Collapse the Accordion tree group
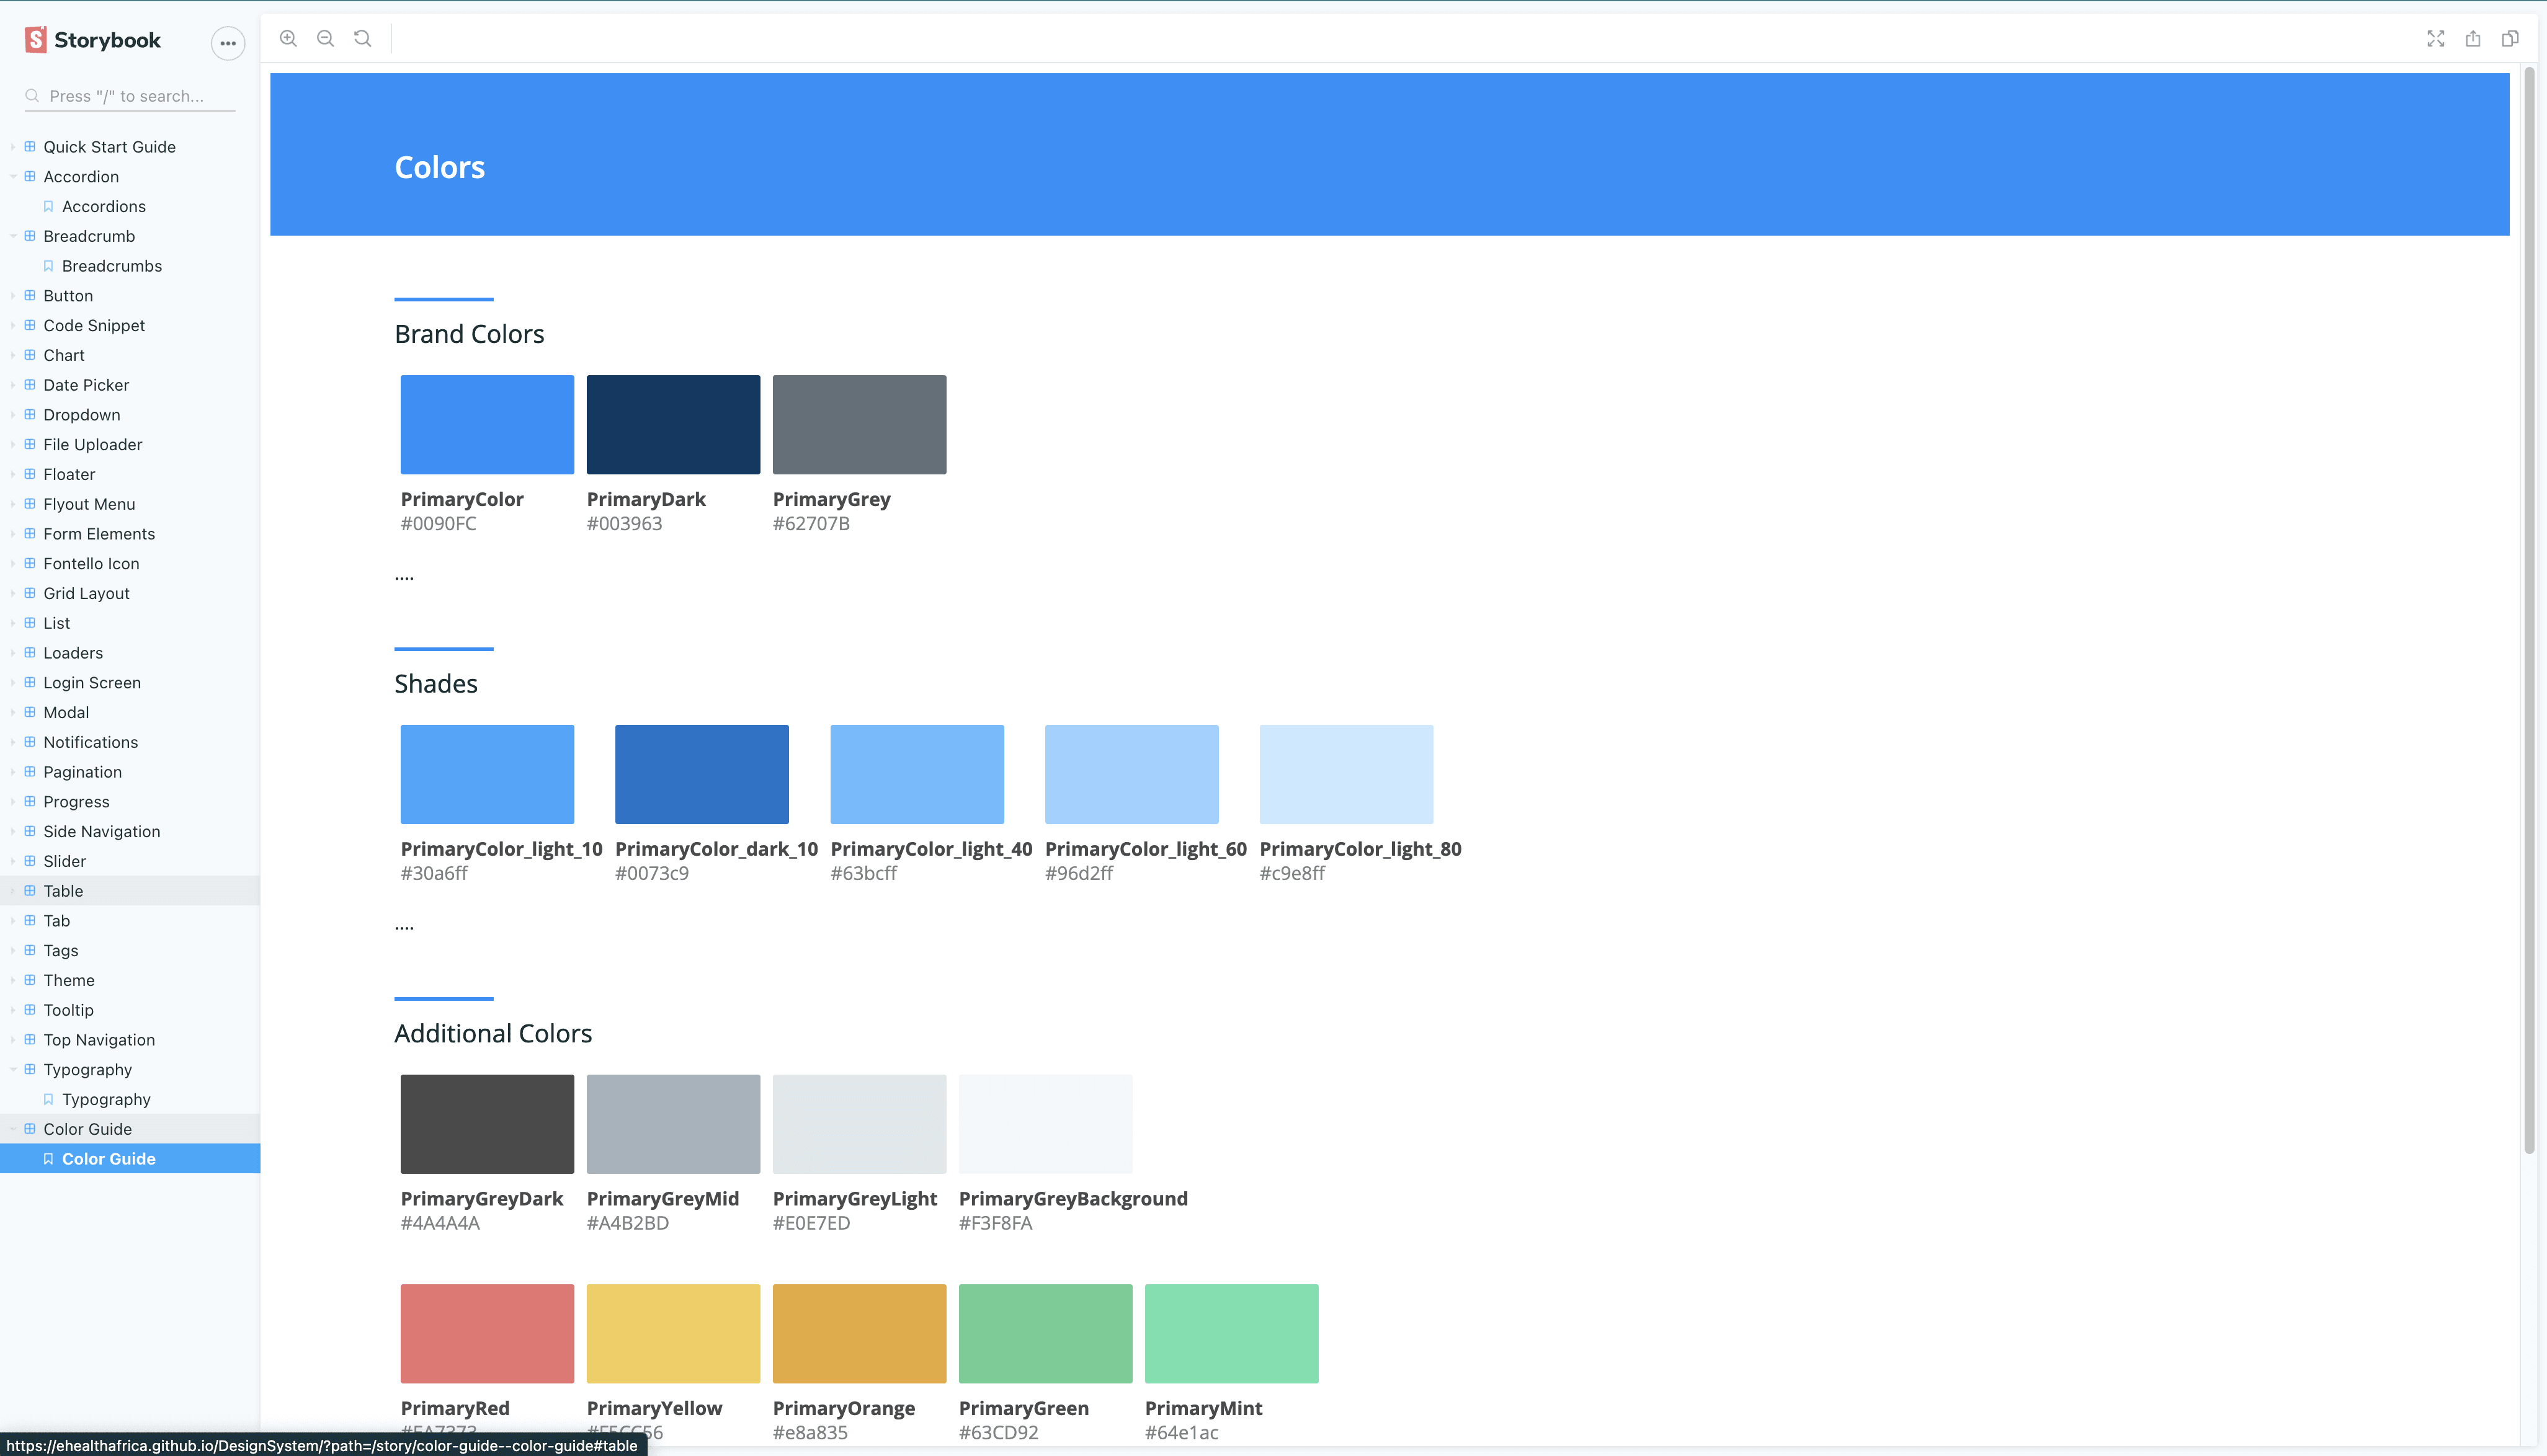The image size is (2547, 1456). coord(80,177)
